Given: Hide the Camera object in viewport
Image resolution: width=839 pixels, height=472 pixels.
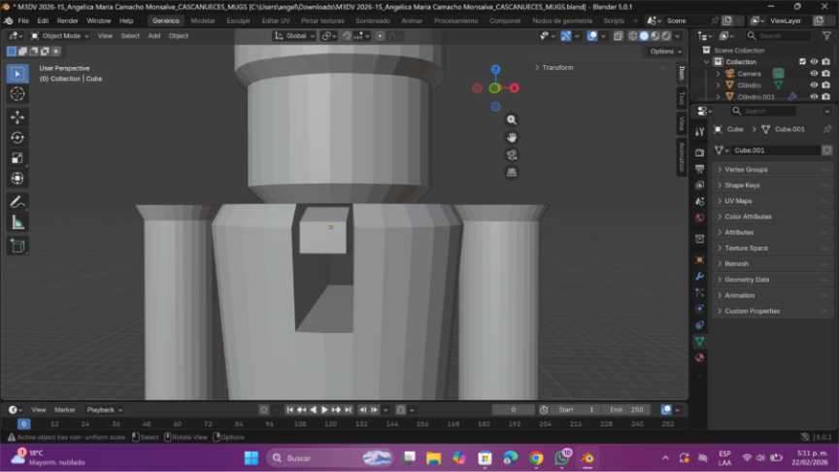Looking at the screenshot, I should [814, 73].
